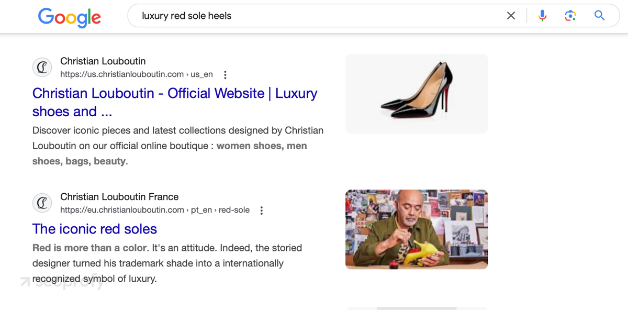Image resolution: width=628 pixels, height=310 pixels.
Task: Open Google Lens image search
Action: click(570, 16)
